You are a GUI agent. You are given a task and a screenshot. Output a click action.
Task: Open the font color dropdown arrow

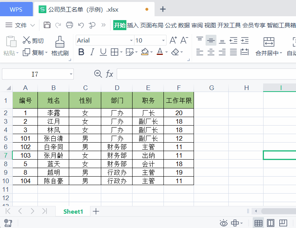(x=167, y=52)
